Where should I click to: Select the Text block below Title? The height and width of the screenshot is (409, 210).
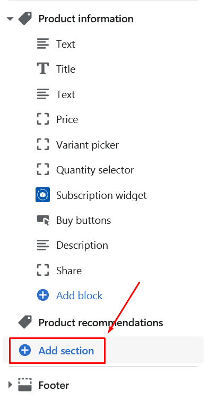[x=66, y=94]
